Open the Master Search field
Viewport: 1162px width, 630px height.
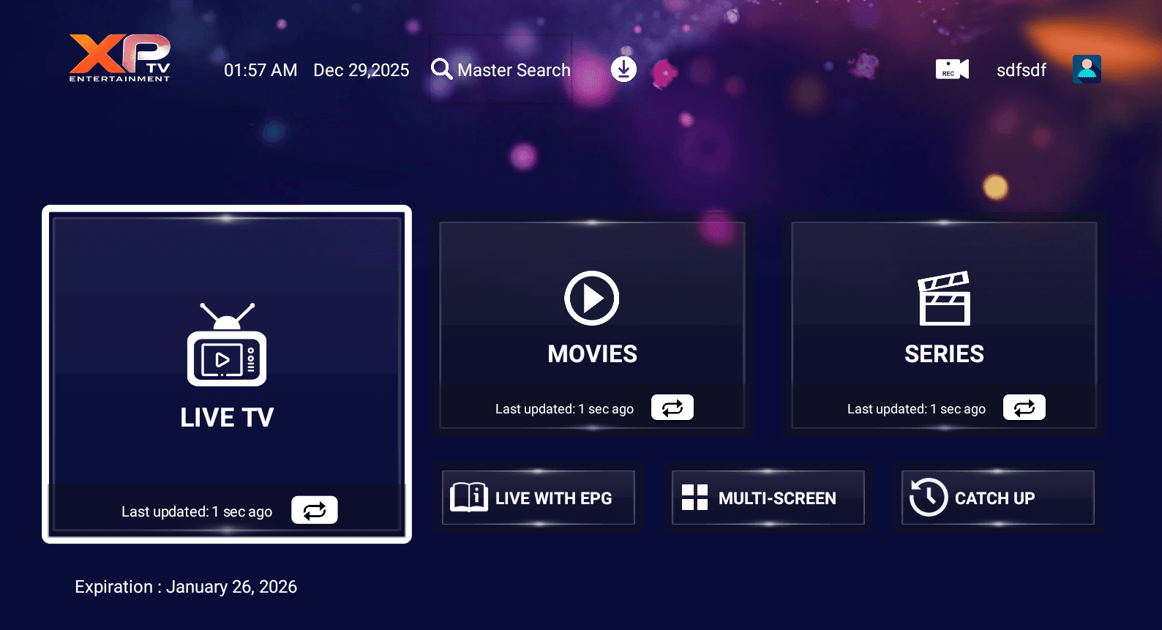(501, 70)
